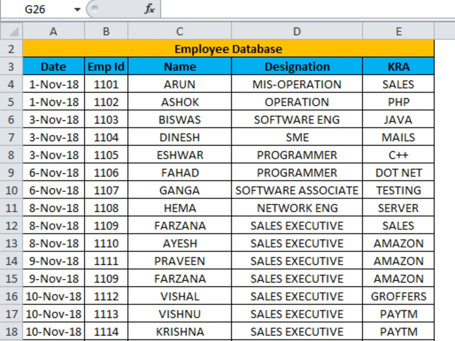Click Emp Id cell 1112
This screenshot has height=341, width=455.
pyautogui.click(x=106, y=296)
